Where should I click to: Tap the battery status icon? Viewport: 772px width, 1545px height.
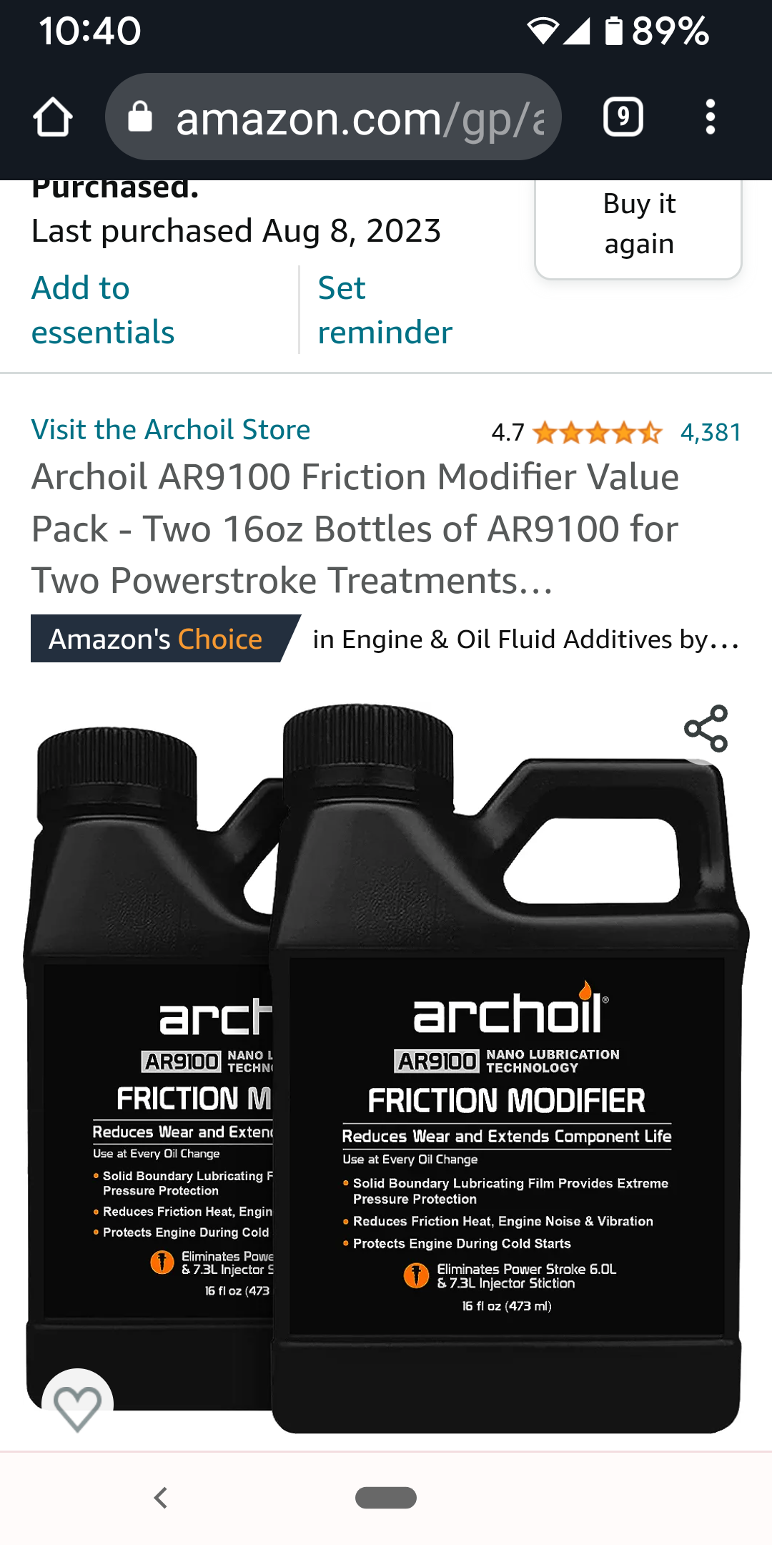click(614, 31)
